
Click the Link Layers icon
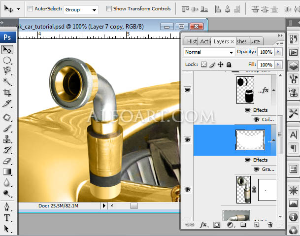click(x=190, y=225)
